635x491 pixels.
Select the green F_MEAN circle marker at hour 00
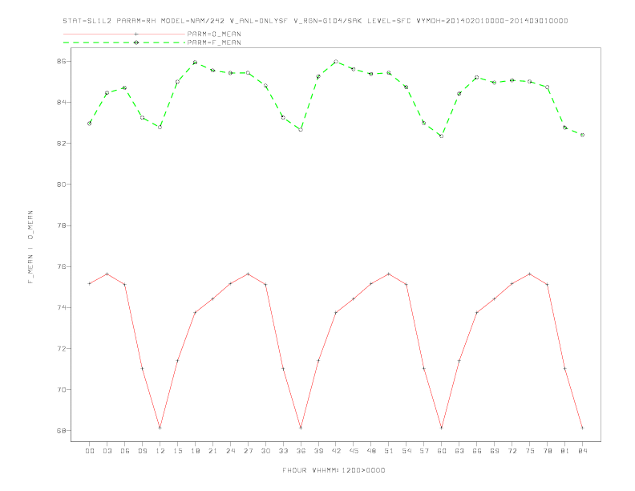(90, 124)
